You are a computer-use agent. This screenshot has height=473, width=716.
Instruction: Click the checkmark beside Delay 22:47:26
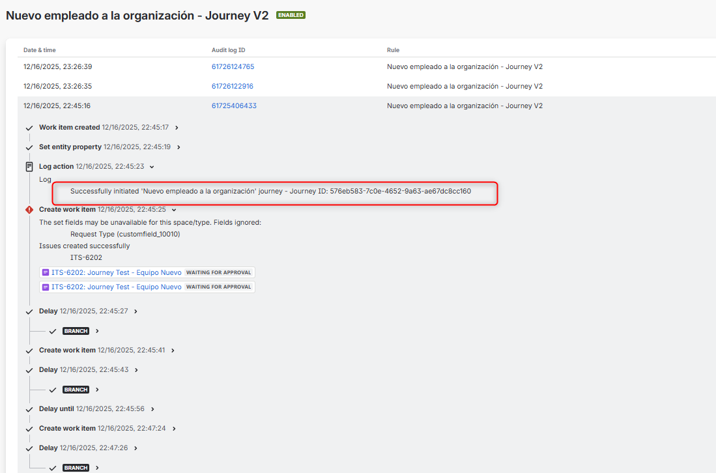tap(29, 448)
